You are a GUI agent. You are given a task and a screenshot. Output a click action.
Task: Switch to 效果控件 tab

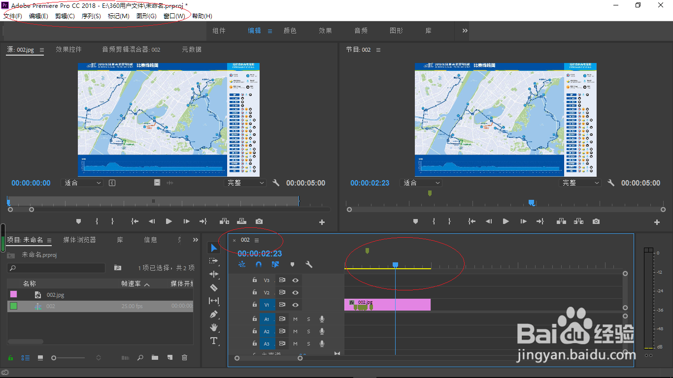[x=68, y=49]
